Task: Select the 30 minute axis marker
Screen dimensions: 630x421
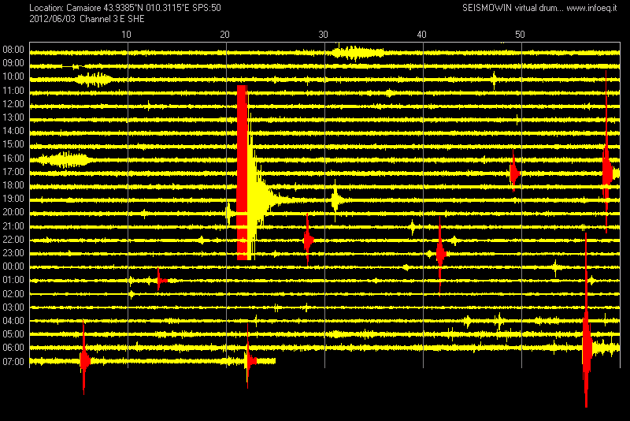Action: 323,35
